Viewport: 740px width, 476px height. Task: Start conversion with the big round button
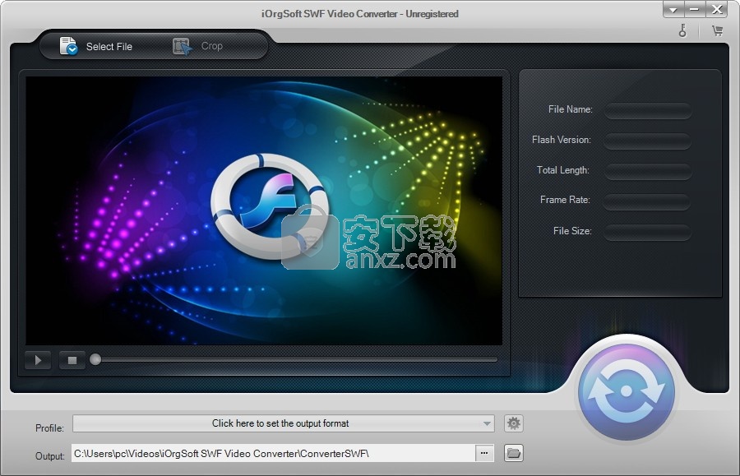point(627,391)
